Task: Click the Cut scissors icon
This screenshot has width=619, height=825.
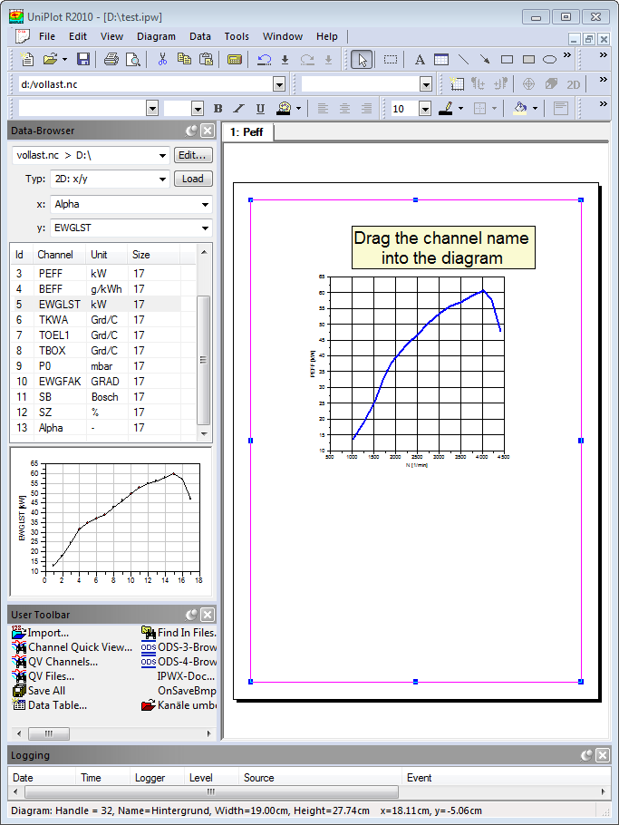Action: point(162,60)
